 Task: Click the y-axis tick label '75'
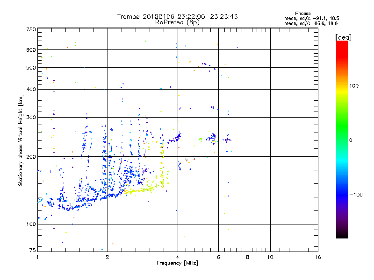coord(33,250)
